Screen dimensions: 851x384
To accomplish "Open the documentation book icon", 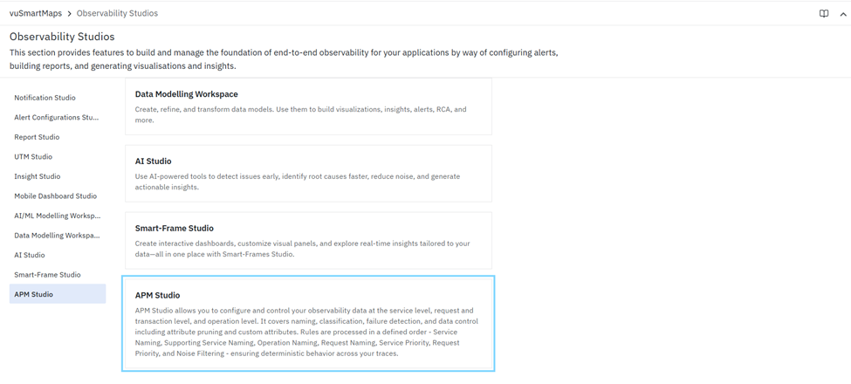I will (824, 14).
